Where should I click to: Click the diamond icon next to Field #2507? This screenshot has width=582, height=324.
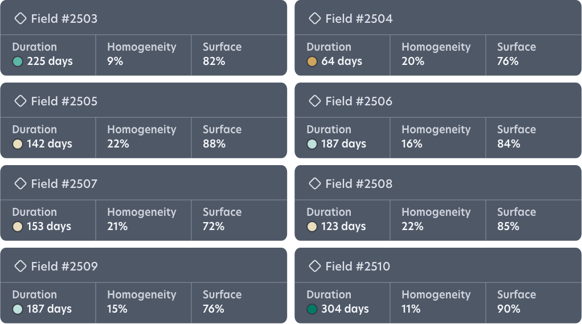(x=21, y=184)
